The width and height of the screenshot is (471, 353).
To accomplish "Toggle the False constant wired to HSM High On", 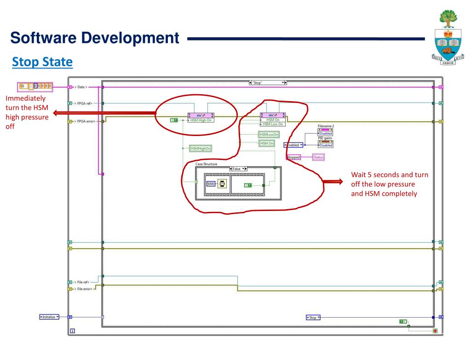I will pos(174,120).
